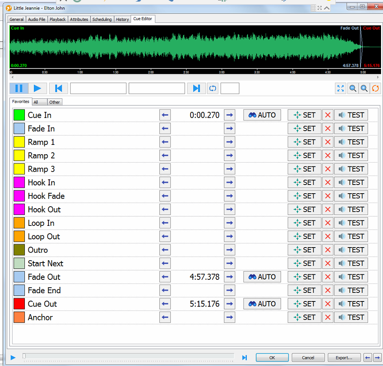Click the fit-to-window zoom icon
The image size is (383, 366).
(x=340, y=88)
